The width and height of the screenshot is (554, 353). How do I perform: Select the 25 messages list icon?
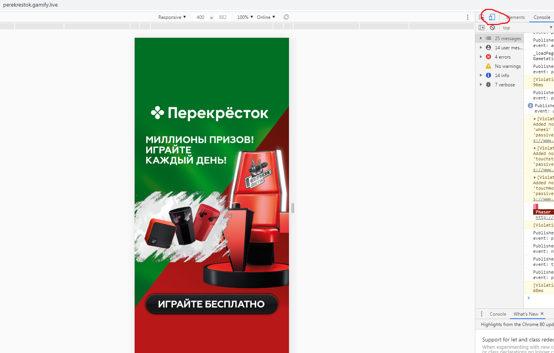pyautogui.click(x=488, y=38)
